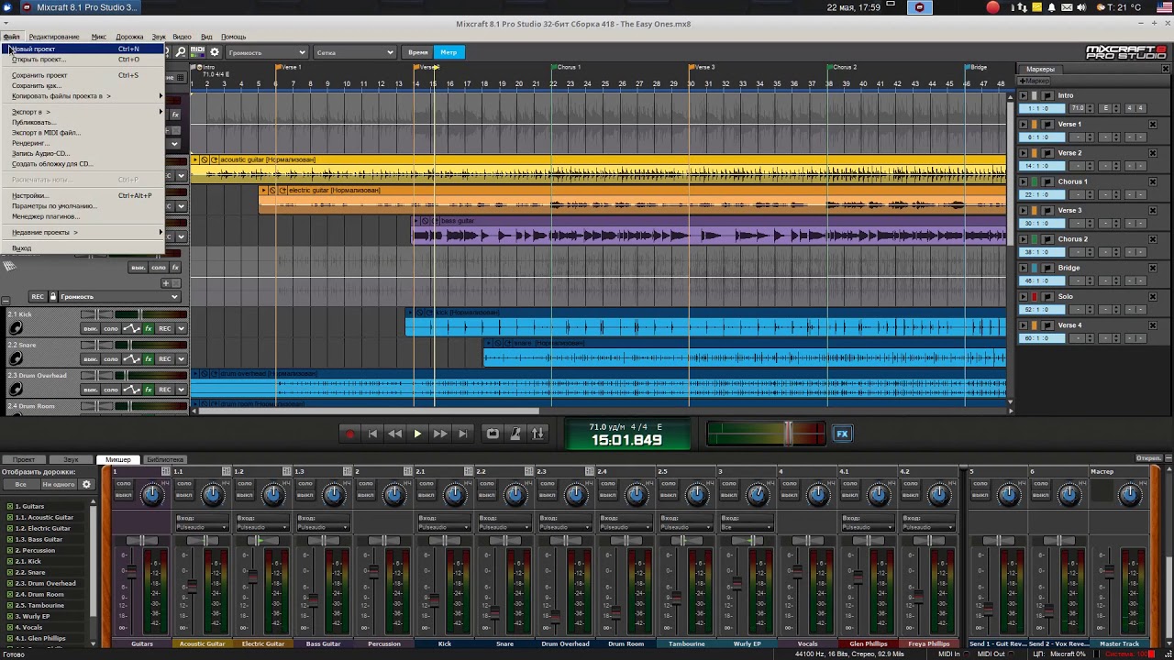Toggle 1.3. Bass Guitar checkbox
The width and height of the screenshot is (1174, 660).
coord(10,539)
